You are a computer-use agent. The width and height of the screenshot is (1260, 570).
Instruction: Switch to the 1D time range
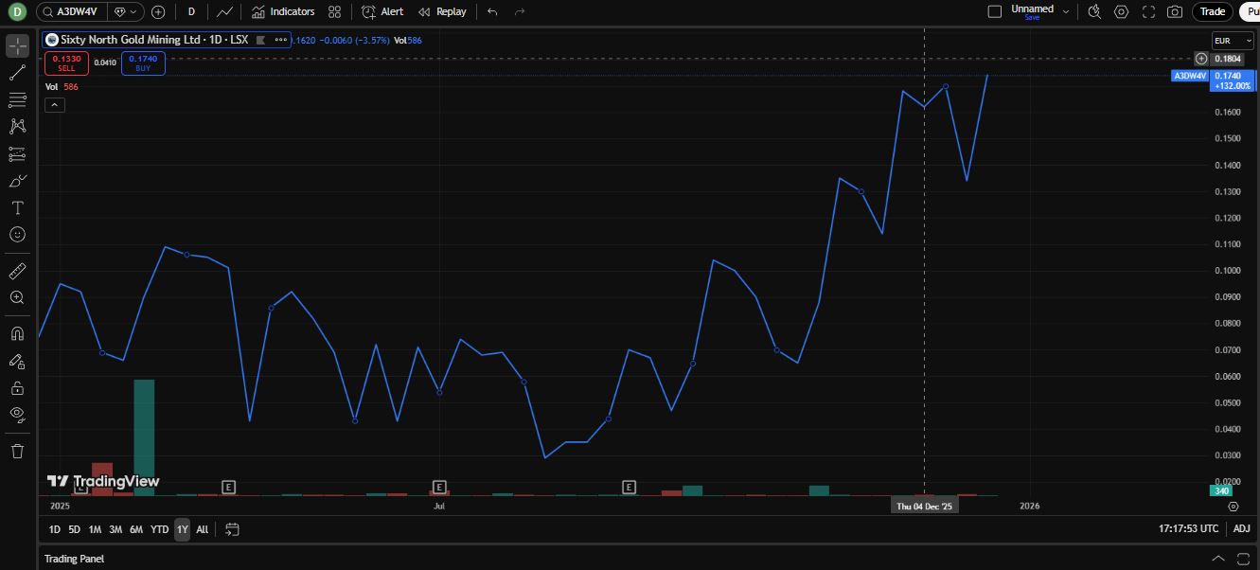pyautogui.click(x=55, y=529)
